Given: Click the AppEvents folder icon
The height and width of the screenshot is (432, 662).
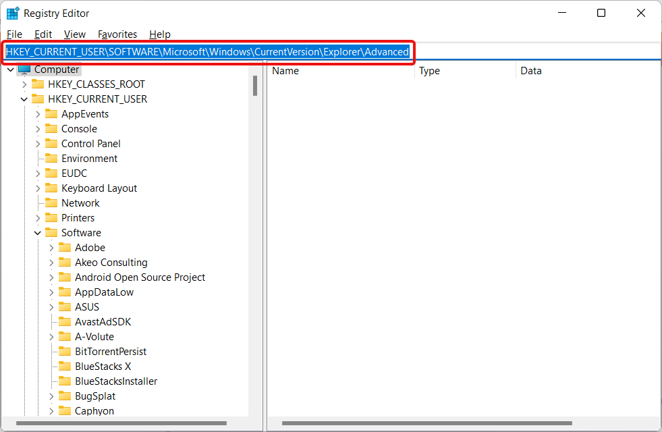Looking at the screenshot, I should (x=51, y=113).
